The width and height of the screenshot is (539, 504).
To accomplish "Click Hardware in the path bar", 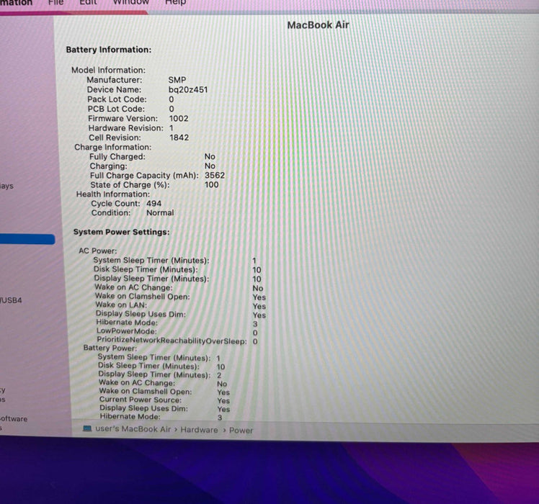I will tap(199, 429).
